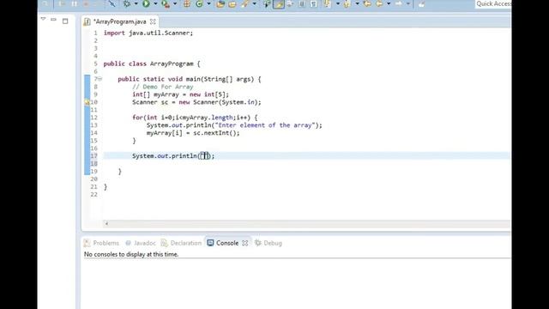Viewport: 549px width, 309px height.
Task: Click 'public class ArrayProgram {' line
Action: tap(152, 64)
